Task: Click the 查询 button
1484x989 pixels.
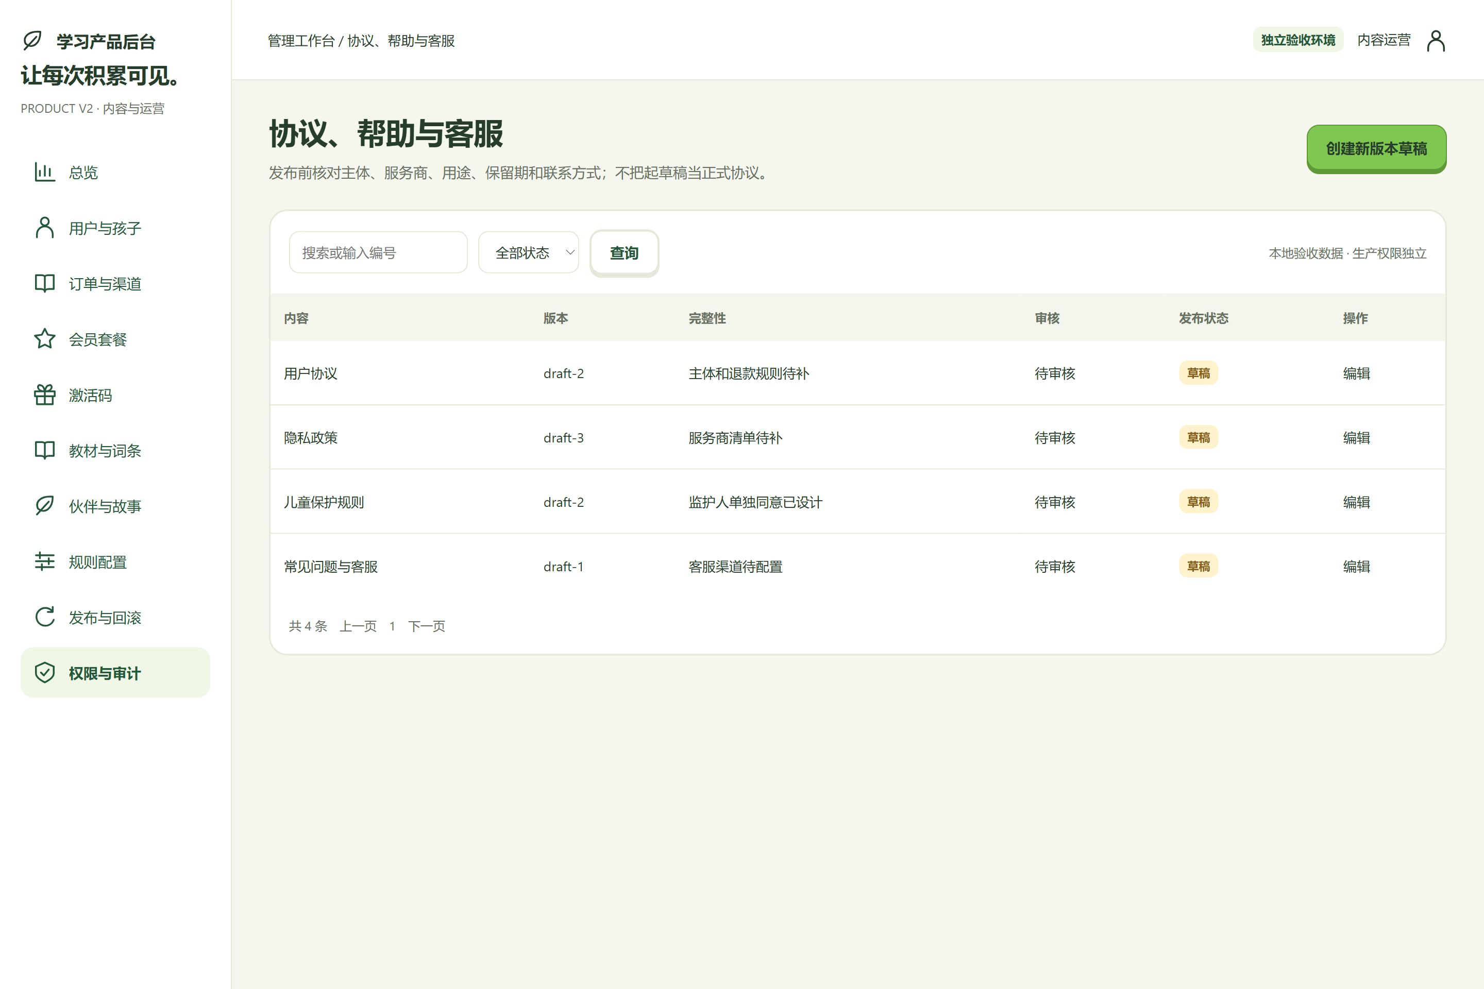Action: pyautogui.click(x=624, y=253)
